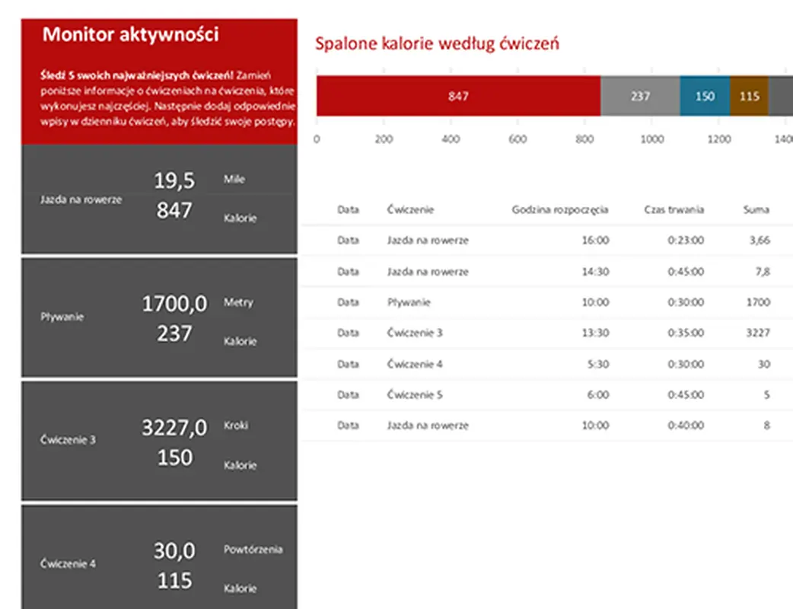Select the 8 sum cell in last row
Image resolution: width=793 pixels, height=609 pixels.
pyautogui.click(x=766, y=426)
